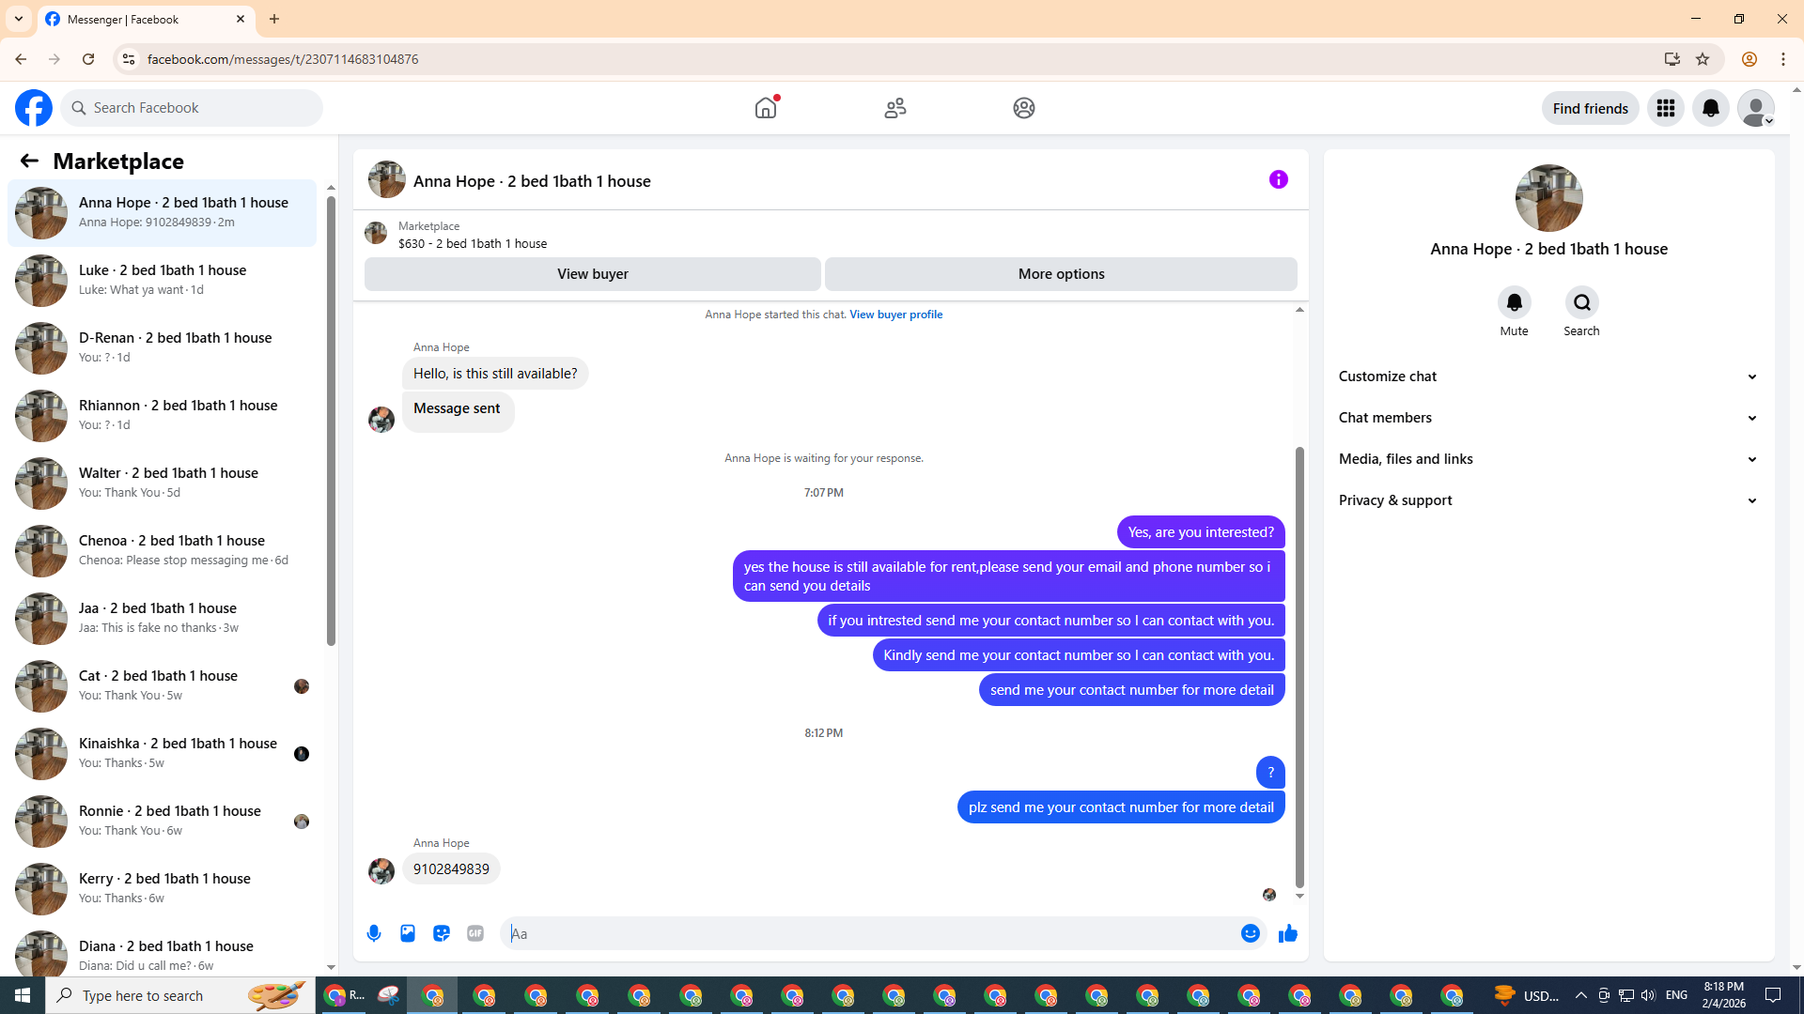
Task: Click the voice clip microphone icon
Action: (x=374, y=933)
